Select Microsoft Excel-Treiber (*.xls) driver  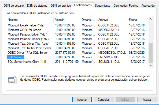tap(26, 25)
